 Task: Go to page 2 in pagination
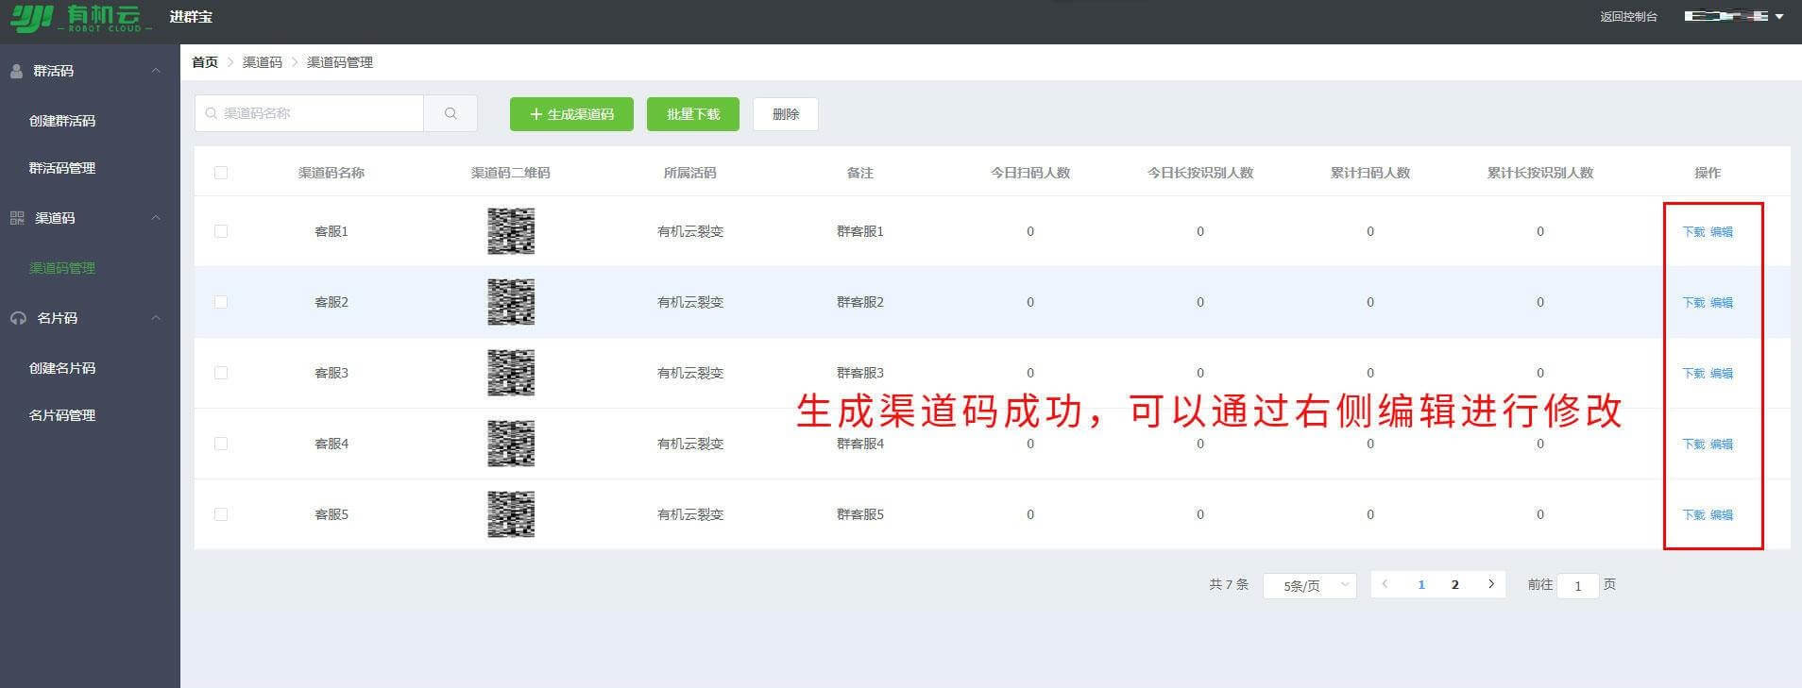coord(1455,584)
